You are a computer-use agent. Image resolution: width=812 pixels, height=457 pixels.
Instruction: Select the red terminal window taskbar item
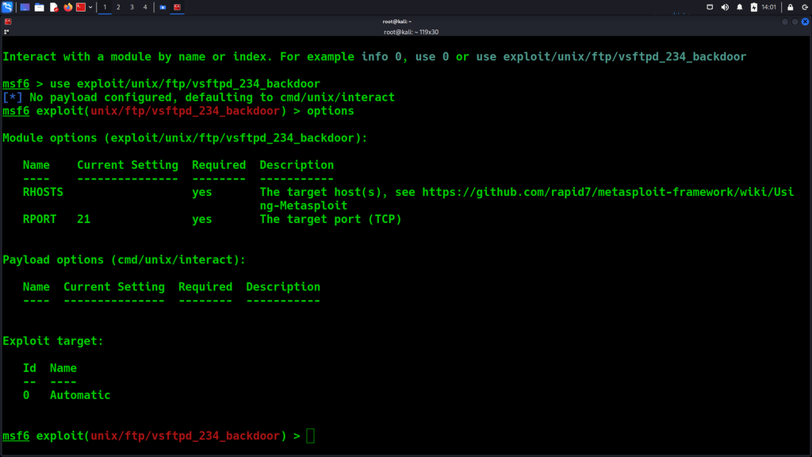[x=178, y=7]
